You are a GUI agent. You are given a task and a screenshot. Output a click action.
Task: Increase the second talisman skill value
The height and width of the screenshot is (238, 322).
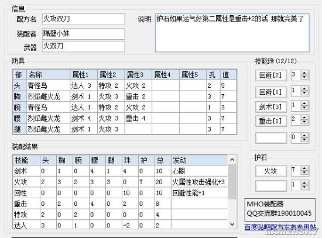(304, 183)
